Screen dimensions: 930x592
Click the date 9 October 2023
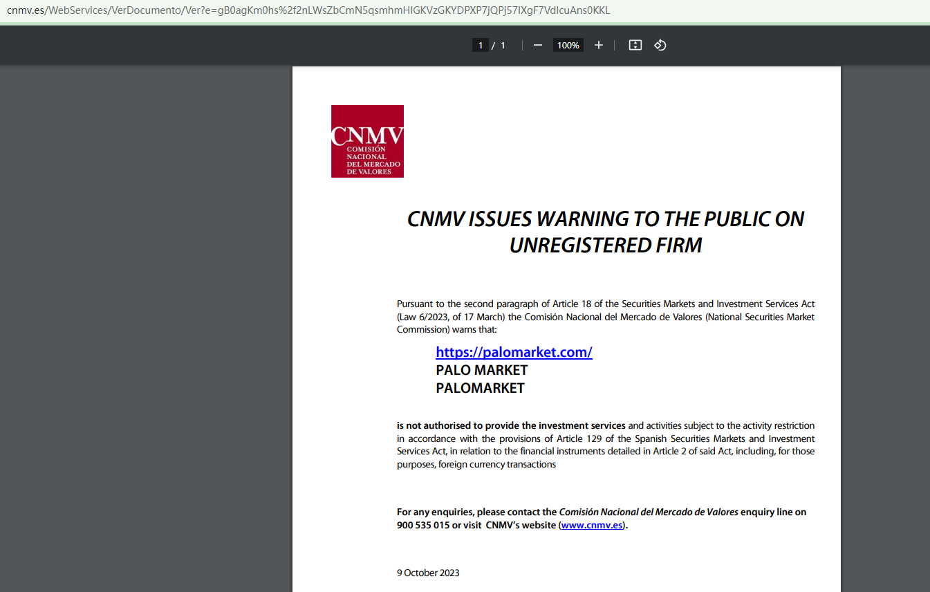click(x=428, y=573)
